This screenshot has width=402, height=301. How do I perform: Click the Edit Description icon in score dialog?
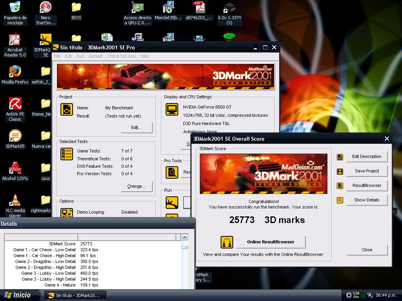(340, 157)
